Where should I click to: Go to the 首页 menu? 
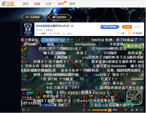tap(26, 4)
